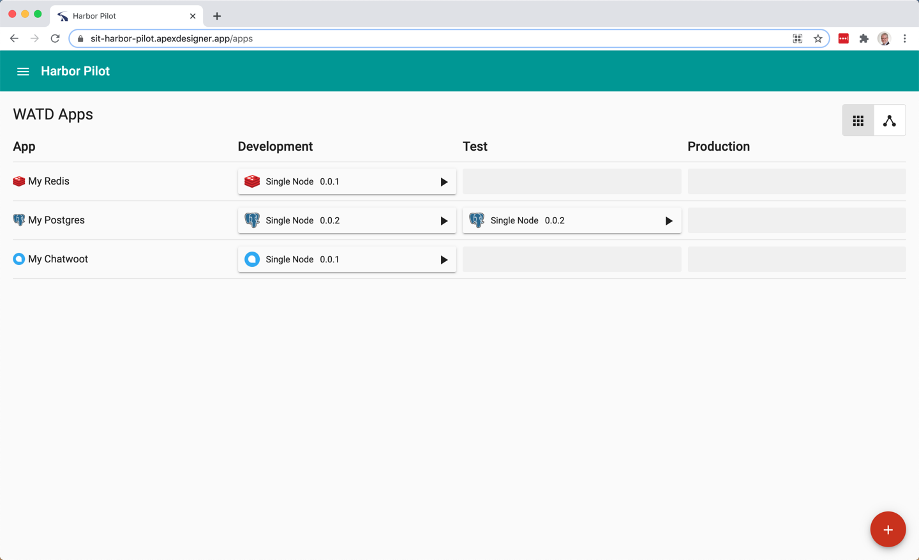The image size is (919, 560).
Task: Click the Production column header
Action: click(x=719, y=147)
